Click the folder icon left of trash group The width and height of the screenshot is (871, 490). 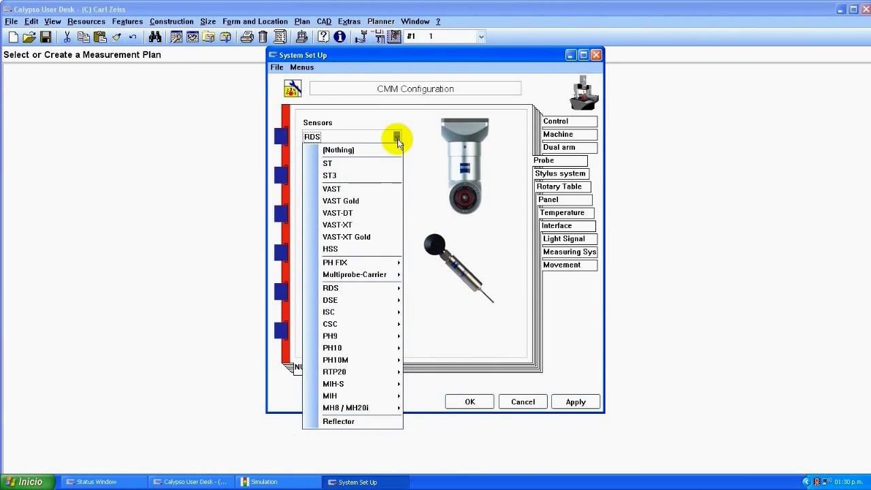(209, 37)
